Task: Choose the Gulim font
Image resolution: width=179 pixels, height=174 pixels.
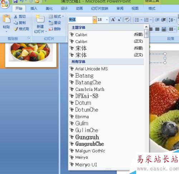Action: (106, 123)
